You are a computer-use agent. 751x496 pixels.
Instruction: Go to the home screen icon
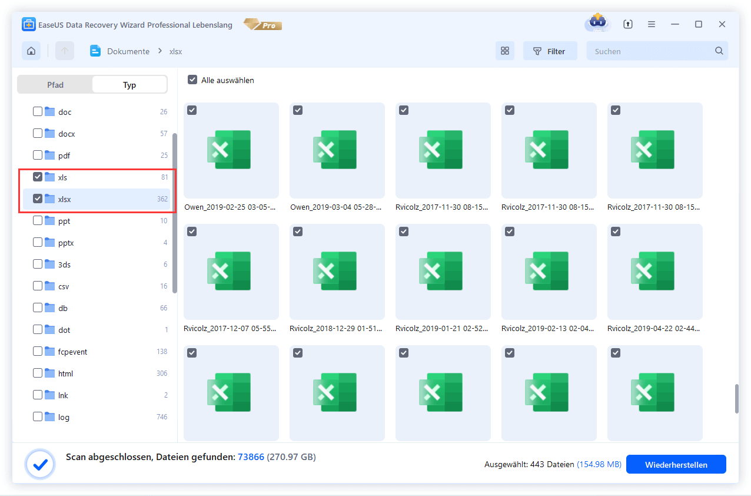31,51
